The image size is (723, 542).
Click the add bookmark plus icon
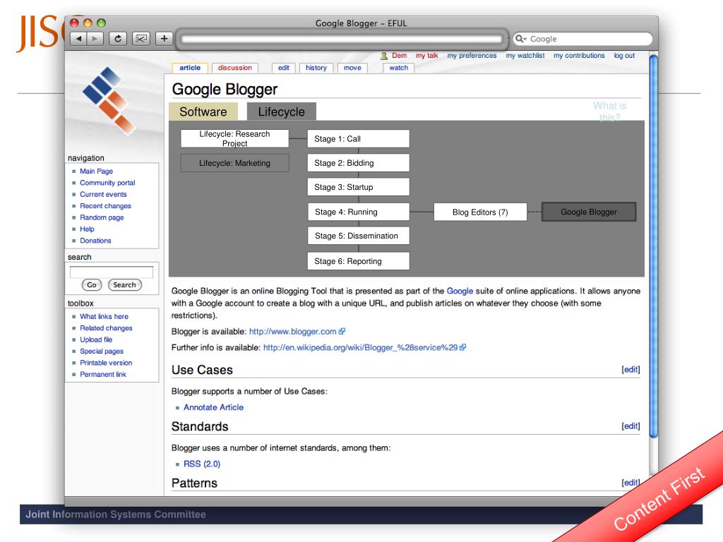pyautogui.click(x=164, y=39)
